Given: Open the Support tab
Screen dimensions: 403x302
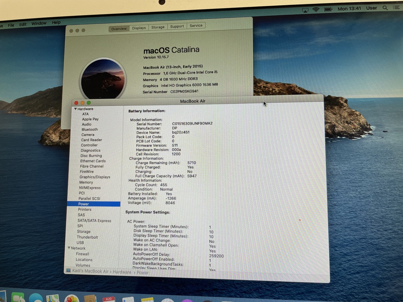Looking at the screenshot, I should [177, 26].
